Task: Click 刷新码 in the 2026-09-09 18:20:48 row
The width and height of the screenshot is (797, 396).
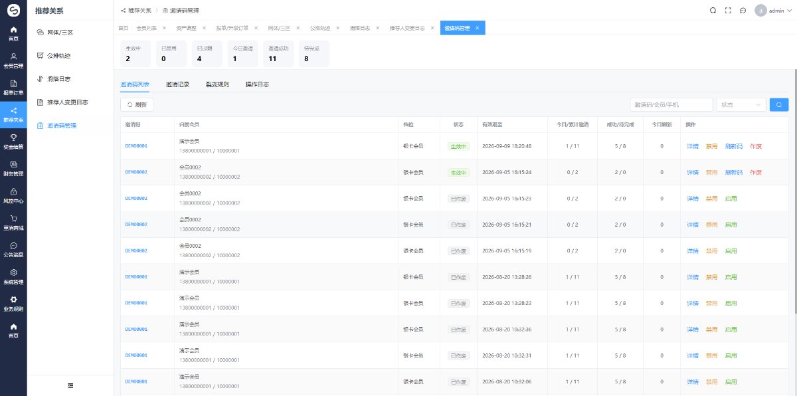Action: (734, 146)
